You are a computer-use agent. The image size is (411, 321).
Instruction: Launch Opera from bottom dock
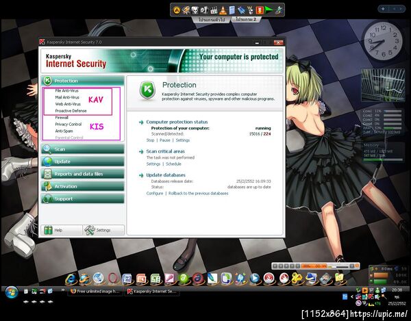113,279
